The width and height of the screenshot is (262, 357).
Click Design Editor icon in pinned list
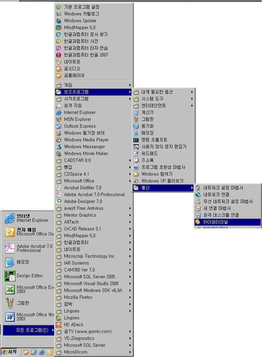10,276
